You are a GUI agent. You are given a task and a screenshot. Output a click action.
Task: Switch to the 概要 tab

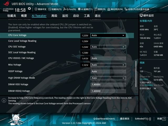(x=24, y=16)
